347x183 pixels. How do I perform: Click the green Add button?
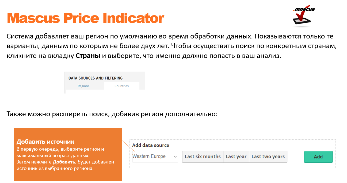pyautogui.click(x=318, y=157)
